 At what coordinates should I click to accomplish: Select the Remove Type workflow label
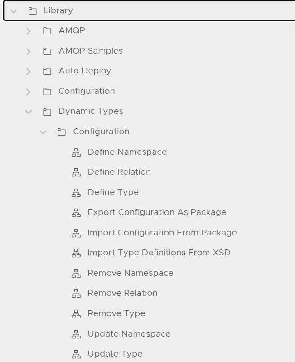coord(116,313)
